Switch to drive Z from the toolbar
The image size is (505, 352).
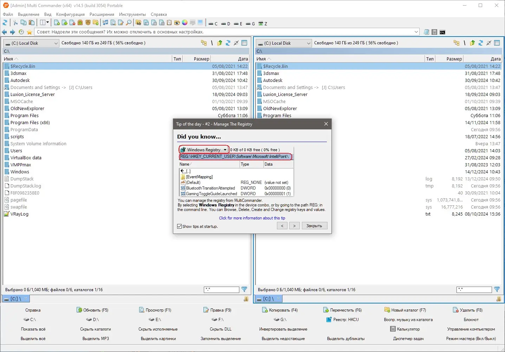click(263, 24)
